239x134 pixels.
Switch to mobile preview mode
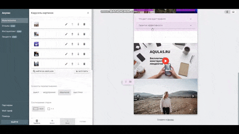tap(227, 12)
